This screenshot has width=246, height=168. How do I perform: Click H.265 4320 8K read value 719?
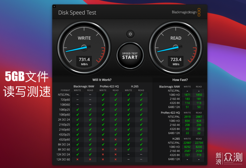point(199,155)
